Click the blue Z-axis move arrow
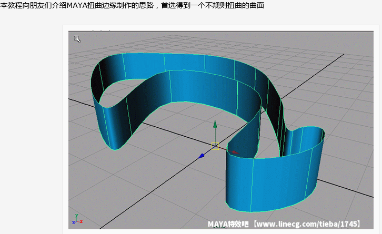 coord(201,156)
